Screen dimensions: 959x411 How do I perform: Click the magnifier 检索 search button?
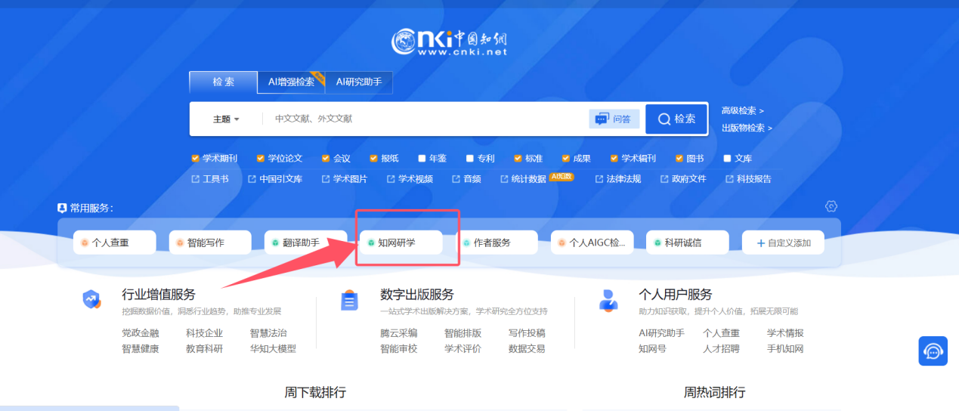point(676,119)
